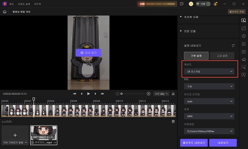
Task: Open the shopping cart icon
Action: (x=191, y=4)
